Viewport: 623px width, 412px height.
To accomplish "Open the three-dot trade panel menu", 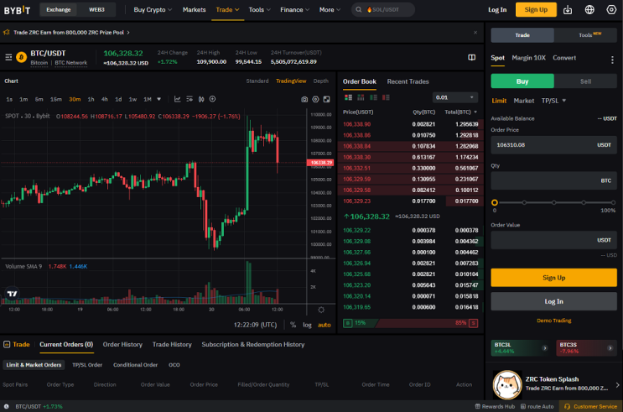I will click(612, 60).
